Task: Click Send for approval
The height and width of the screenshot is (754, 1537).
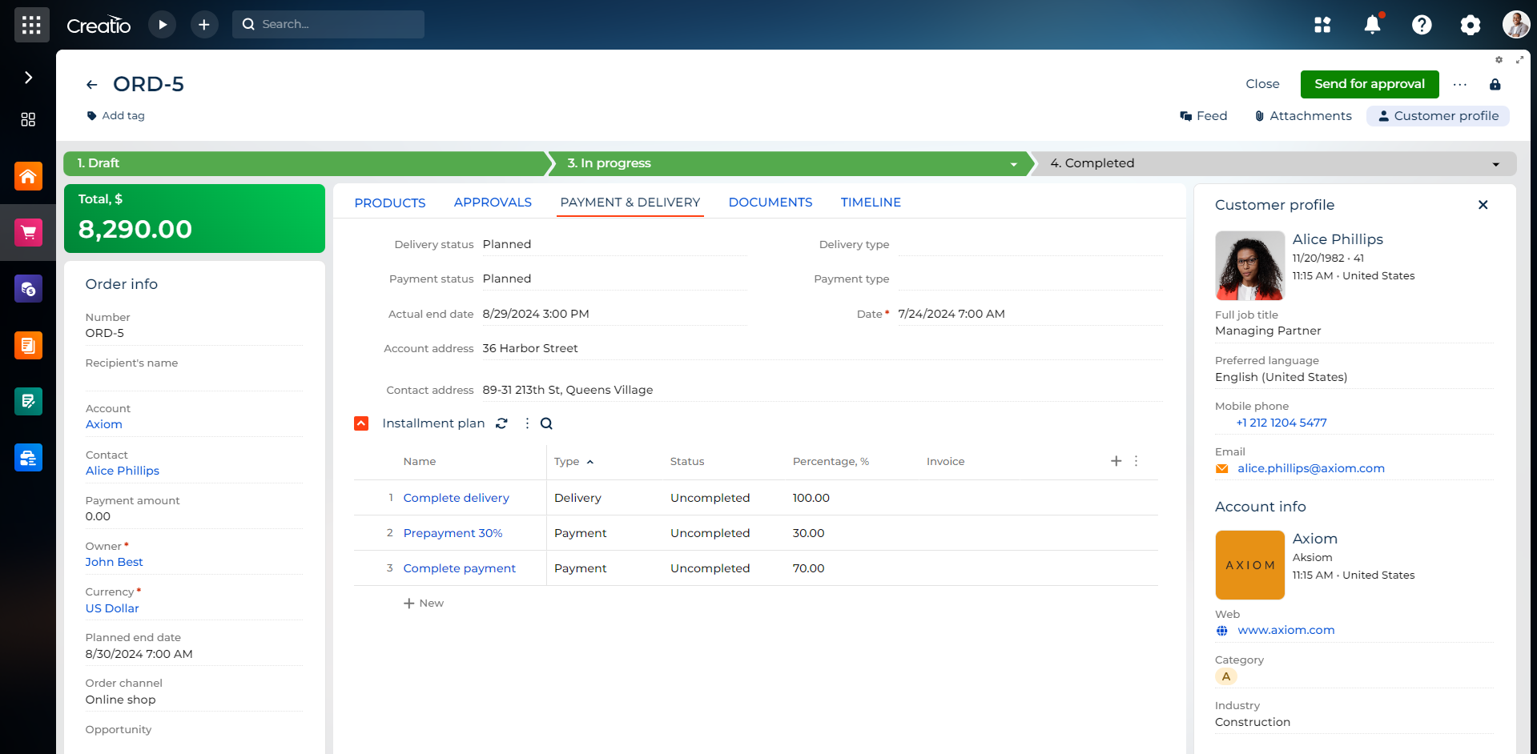Action: (x=1369, y=84)
